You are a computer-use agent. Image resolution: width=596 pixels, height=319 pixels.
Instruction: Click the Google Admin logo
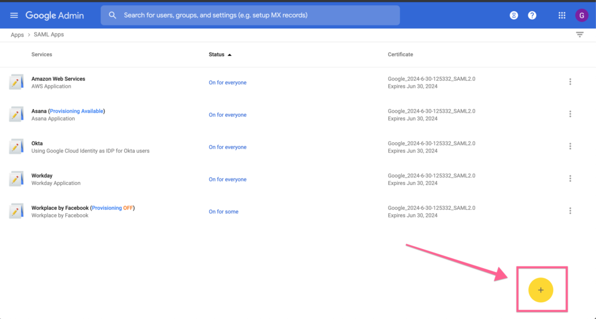coord(55,15)
